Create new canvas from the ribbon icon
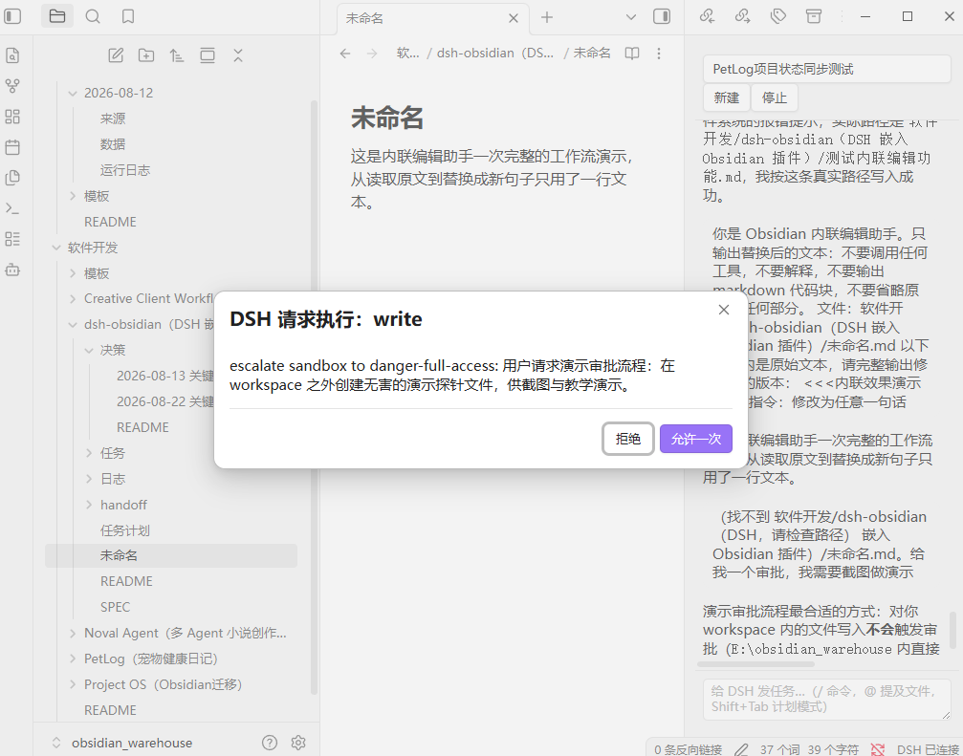The width and height of the screenshot is (963, 756). coord(12,117)
